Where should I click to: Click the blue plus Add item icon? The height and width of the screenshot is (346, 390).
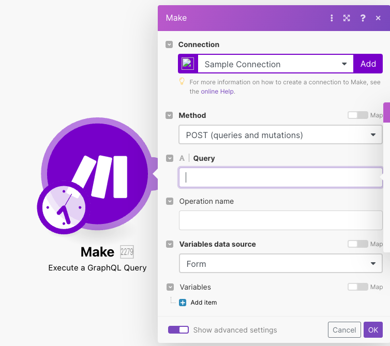(183, 303)
